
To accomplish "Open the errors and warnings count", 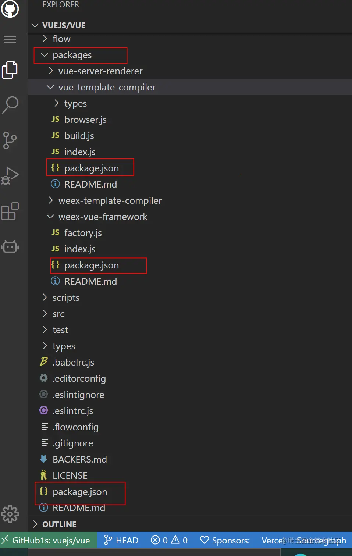I will [169, 540].
